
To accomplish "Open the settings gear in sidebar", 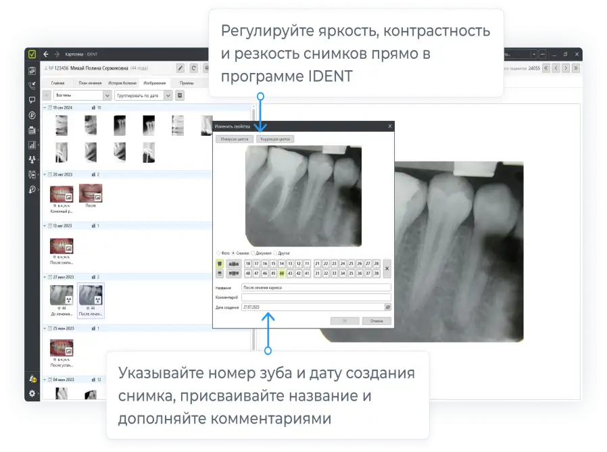I will click(x=32, y=393).
